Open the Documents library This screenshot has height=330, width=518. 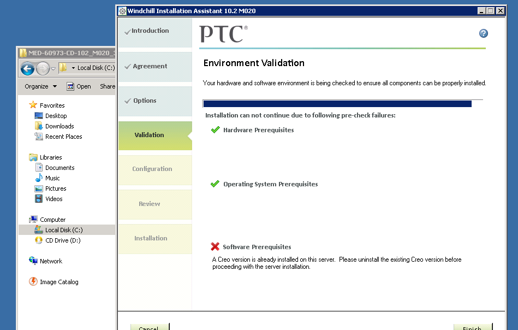pos(60,168)
